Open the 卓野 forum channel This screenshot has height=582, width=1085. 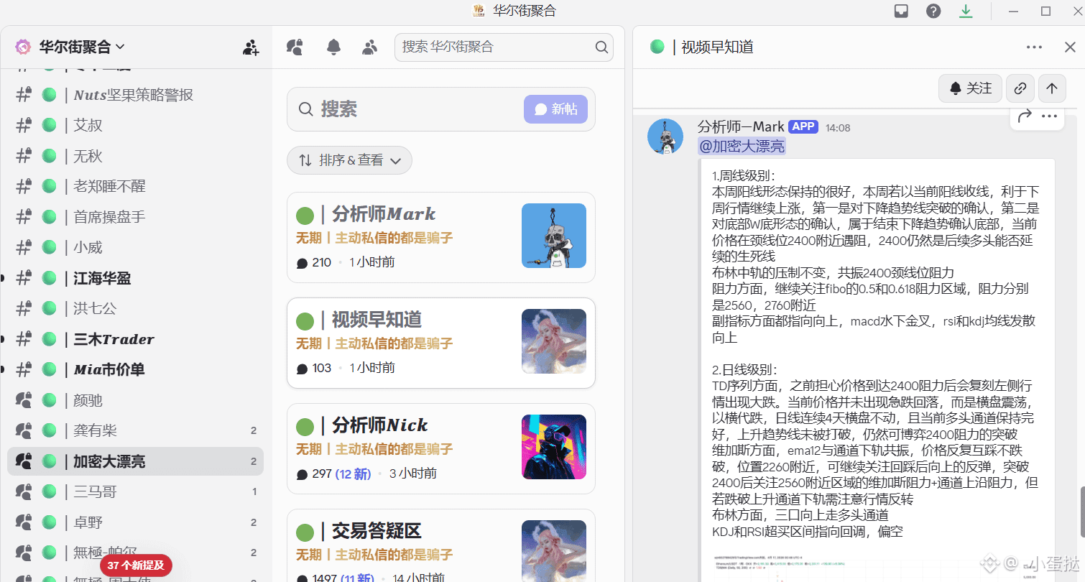coord(135,522)
